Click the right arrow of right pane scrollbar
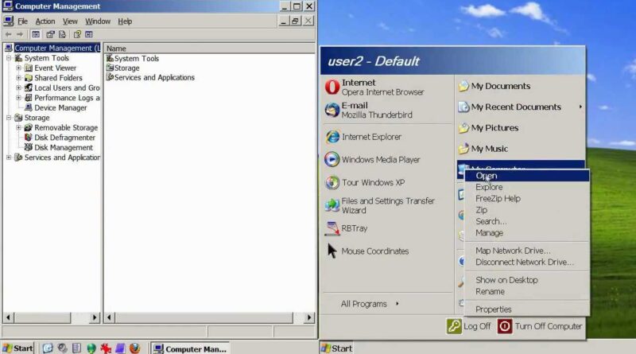This screenshot has width=636, height=354. coord(309,317)
